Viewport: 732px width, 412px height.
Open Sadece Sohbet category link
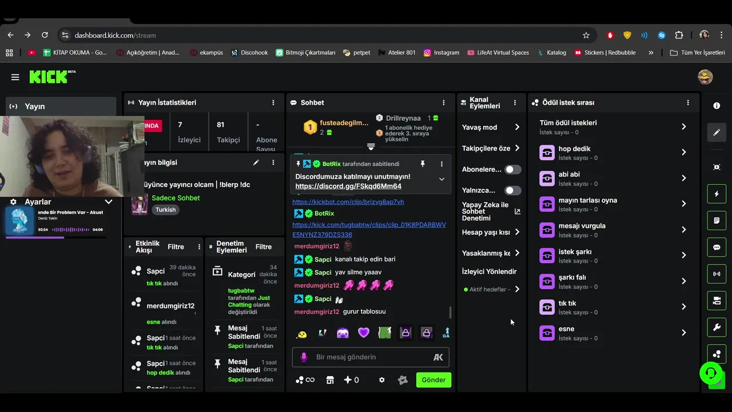pos(176,198)
